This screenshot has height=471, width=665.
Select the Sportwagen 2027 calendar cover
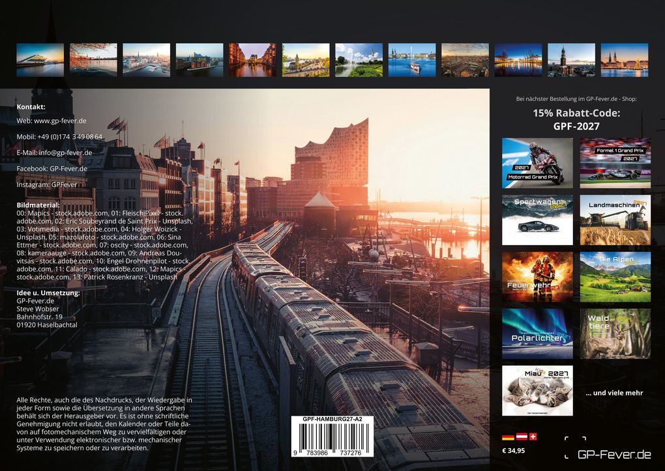click(537, 220)
